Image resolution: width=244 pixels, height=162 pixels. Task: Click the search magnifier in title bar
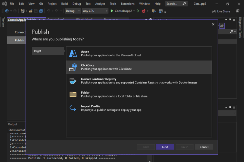pos(184,4)
